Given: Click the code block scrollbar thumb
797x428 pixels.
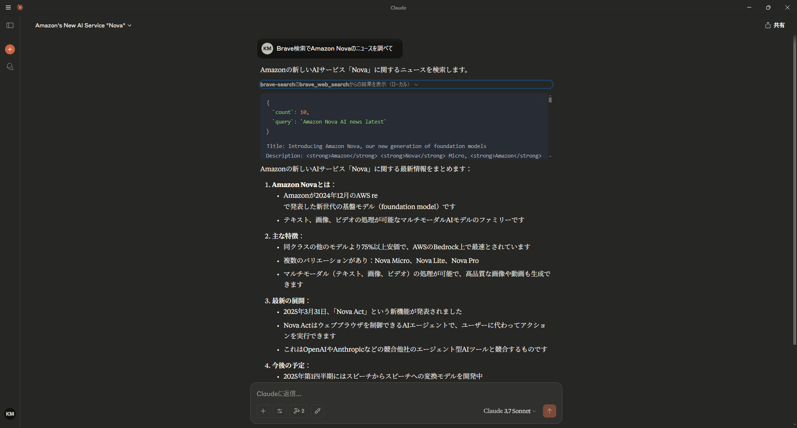Looking at the screenshot, I should [x=550, y=100].
